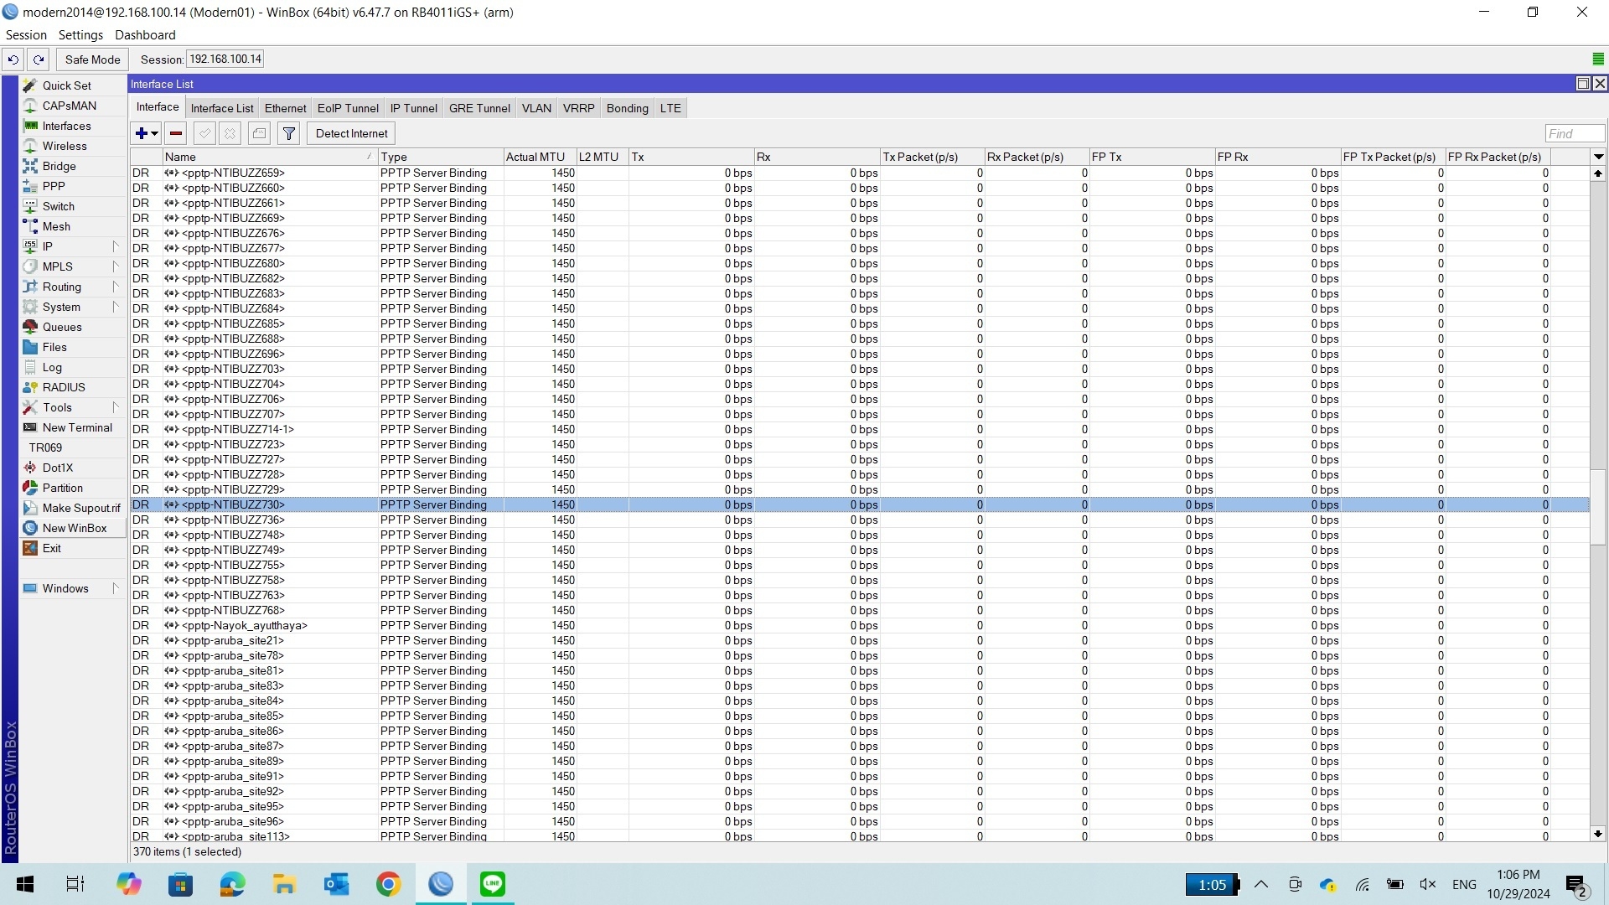
Task: Expand the Routing sidebar submenu arrow
Action: coord(115,287)
